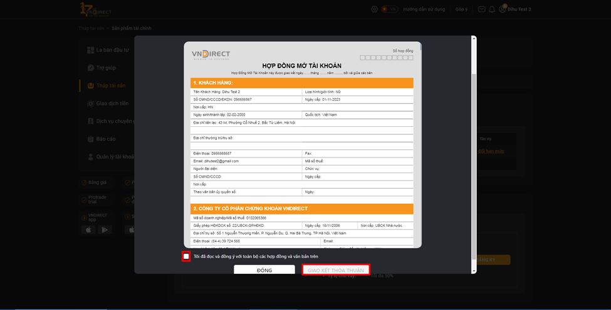Click the 1. KHÁCH HÀNG section header
The height and width of the screenshot is (310, 611).
tap(301, 82)
